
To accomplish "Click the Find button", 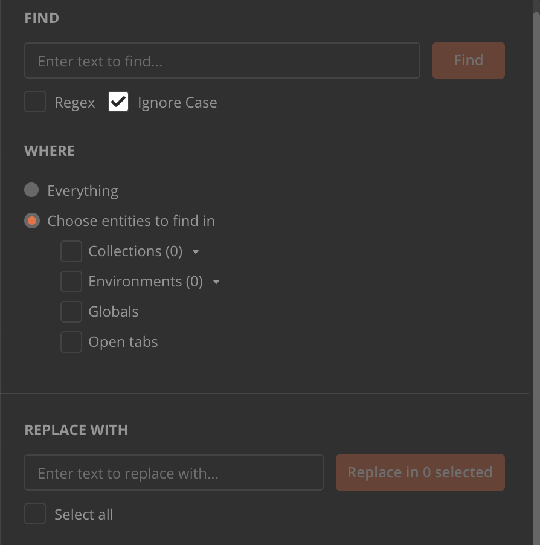I will click(x=468, y=60).
